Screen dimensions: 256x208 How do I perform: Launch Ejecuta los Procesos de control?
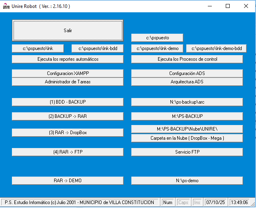point(187,59)
